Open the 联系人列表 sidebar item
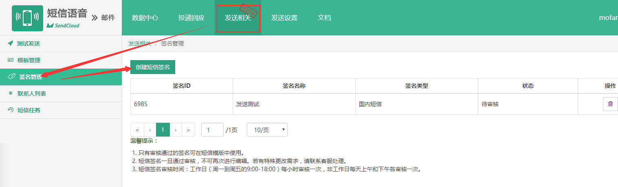 (61, 93)
